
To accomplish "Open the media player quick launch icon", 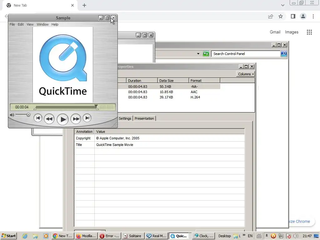I will click(46, 236).
